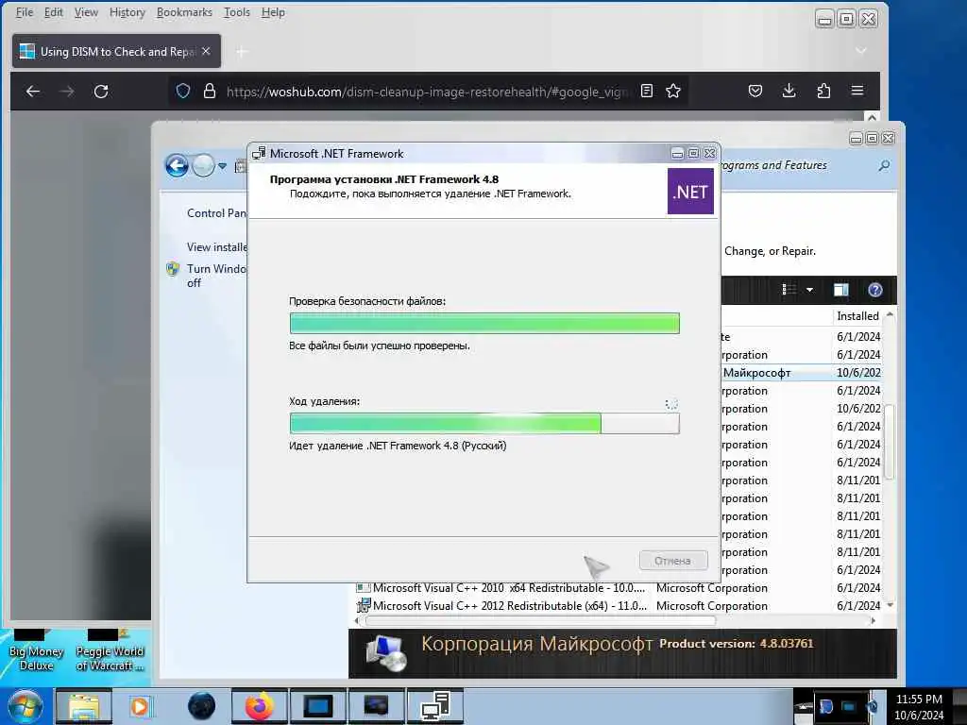
Task: Switch to the .NET setup taskbar item
Action: point(434,706)
